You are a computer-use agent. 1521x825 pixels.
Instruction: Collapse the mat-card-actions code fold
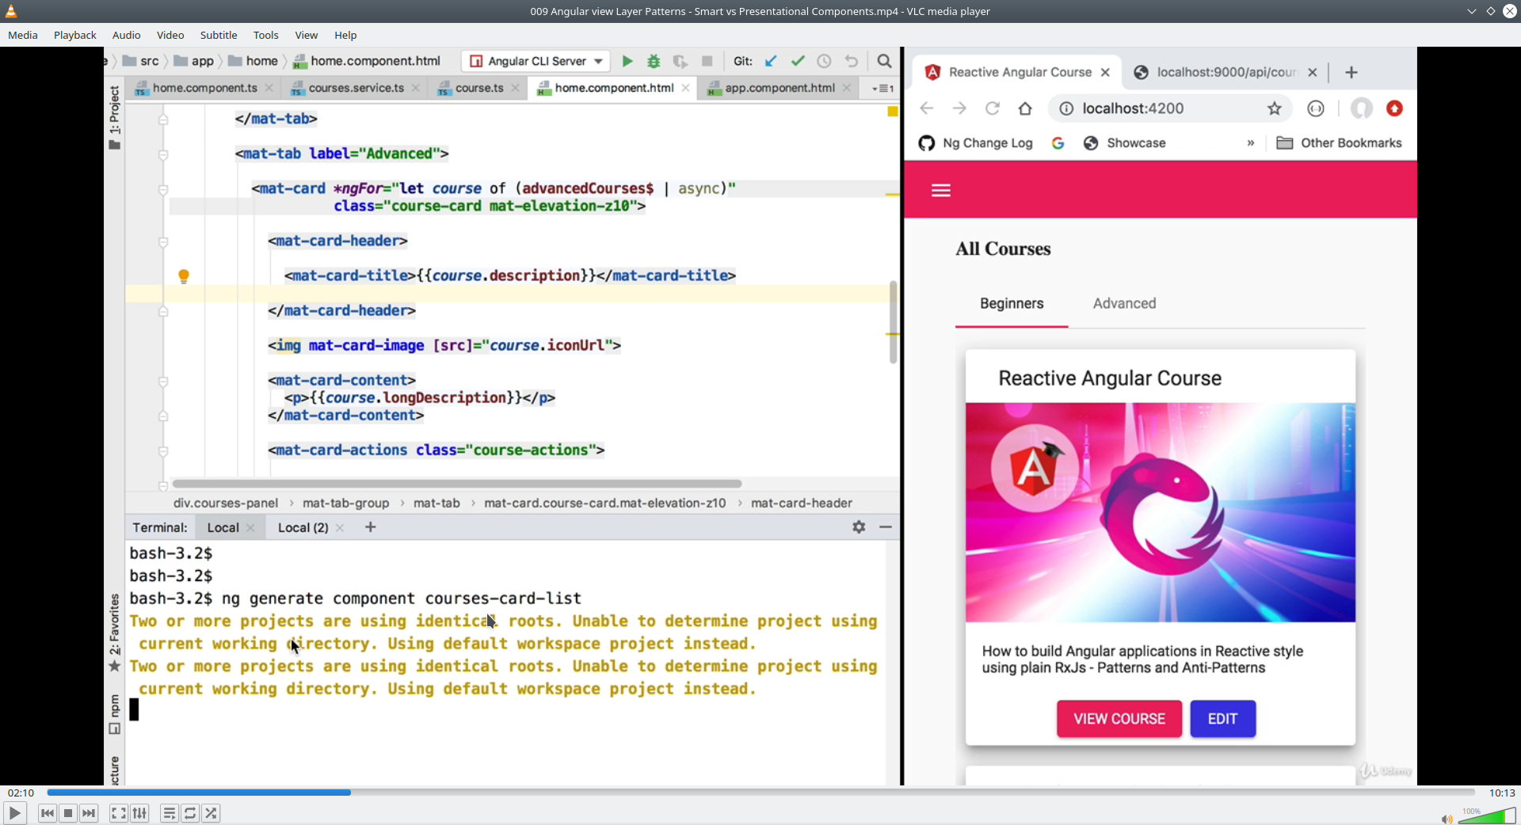tap(163, 451)
